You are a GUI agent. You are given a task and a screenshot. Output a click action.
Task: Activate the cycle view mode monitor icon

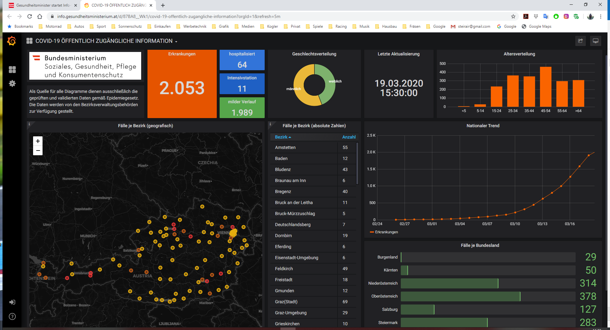pyautogui.click(x=596, y=41)
